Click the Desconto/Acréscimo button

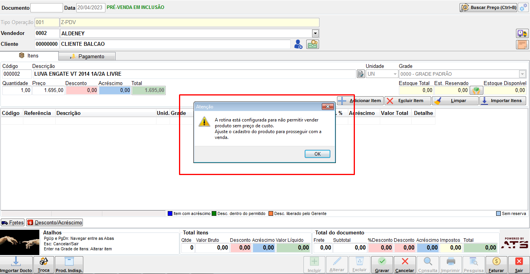pos(54,223)
